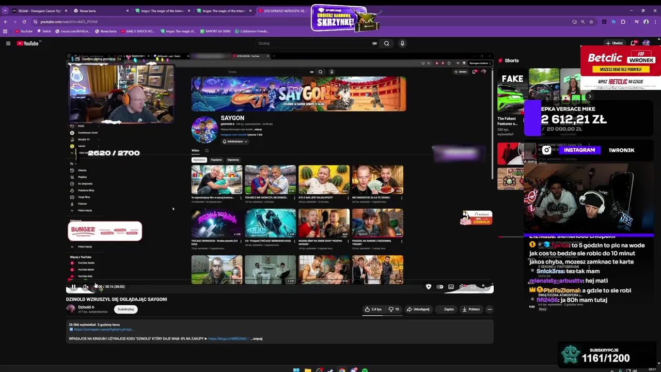The height and width of the screenshot is (372, 661).
Task: Click video title DZINOLD WZRUSZYŁ SIĘ text
Action: pos(117,299)
